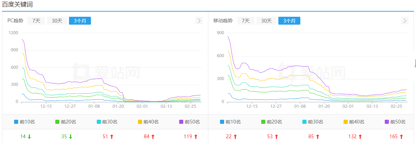Click red up arrow beside mobile value 165
The width and height of the screenshot is (416, 143).
pos(401,137)
